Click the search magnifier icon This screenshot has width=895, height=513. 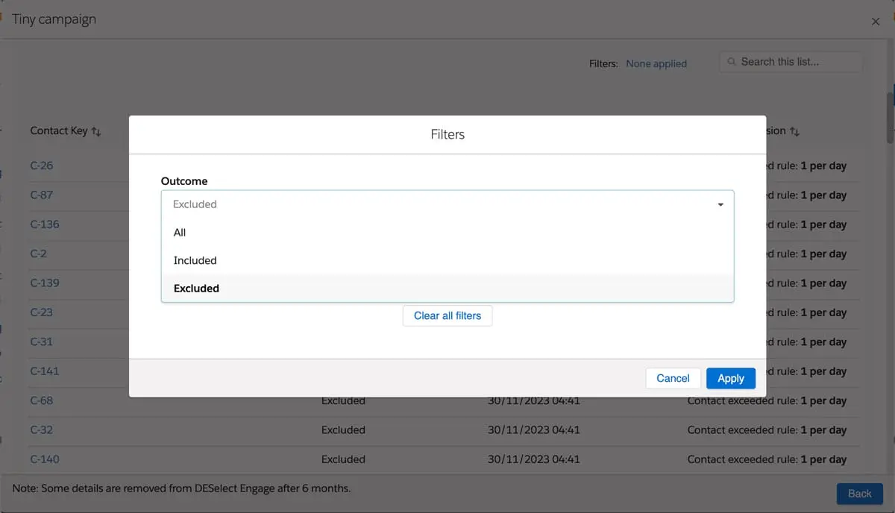(x=732, y=62)
